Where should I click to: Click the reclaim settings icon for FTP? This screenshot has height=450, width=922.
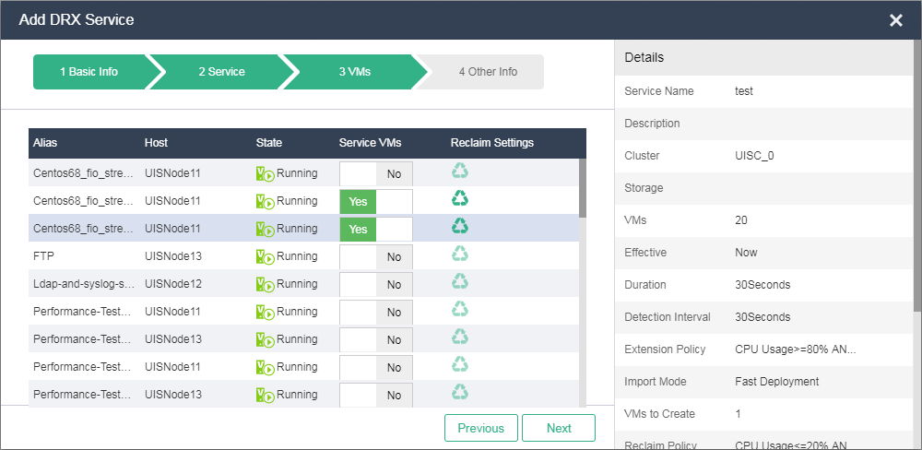[x=459, y=254]
